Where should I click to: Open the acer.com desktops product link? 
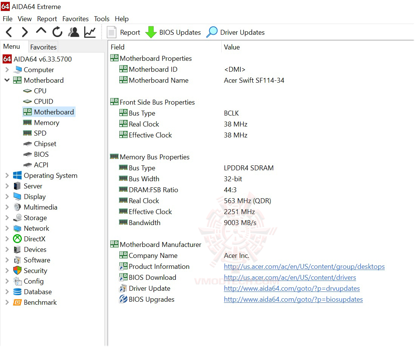304,267
